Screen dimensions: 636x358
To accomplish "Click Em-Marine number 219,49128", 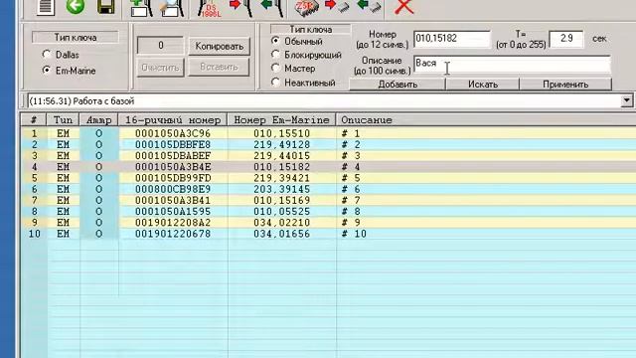I will tap(281, 144).
